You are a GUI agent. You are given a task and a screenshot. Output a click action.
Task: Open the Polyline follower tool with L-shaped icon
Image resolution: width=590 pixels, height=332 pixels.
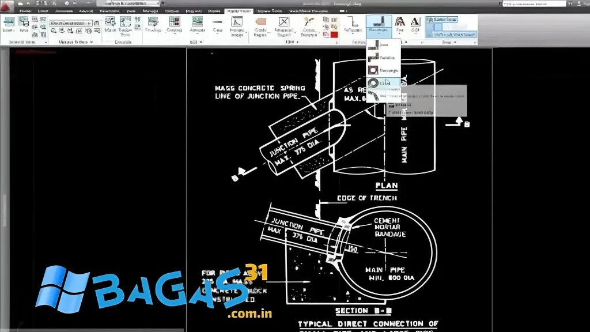pos(353,25)
